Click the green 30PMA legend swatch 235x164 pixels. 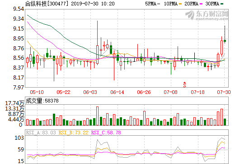(x=222, y=4)
